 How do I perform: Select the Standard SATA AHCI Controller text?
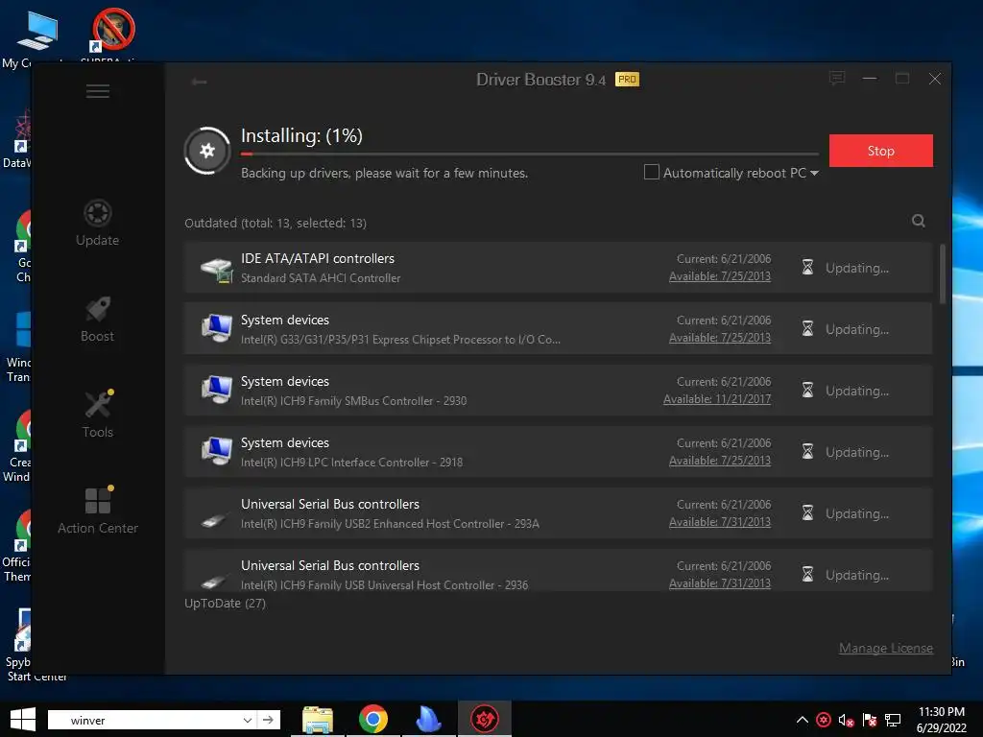[x=321, y=278]
